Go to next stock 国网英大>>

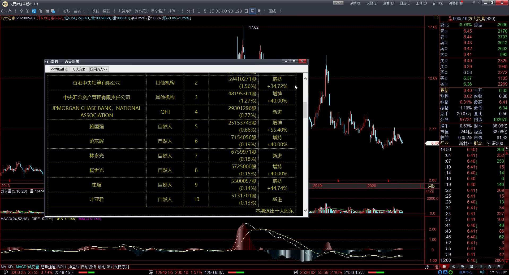point(99,69)
